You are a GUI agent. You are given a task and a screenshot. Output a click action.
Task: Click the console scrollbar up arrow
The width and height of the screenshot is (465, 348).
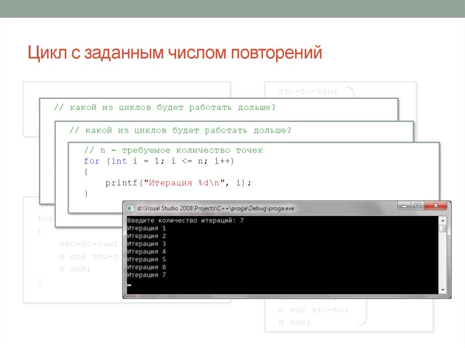click(x=443, y=220)
